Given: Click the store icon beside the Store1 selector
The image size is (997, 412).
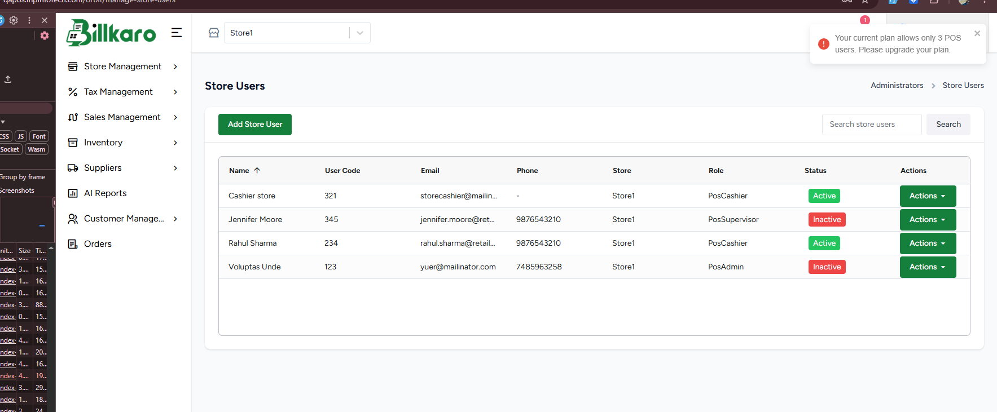Looking at the screenshot, I should pyautogui.click(x=214, y=33).
